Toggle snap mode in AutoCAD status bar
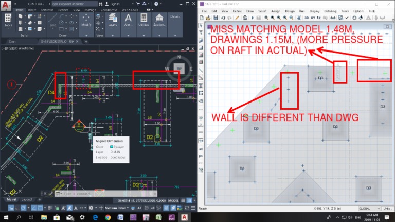Screen dimensions: 395x222 click(x=189, y=200)
